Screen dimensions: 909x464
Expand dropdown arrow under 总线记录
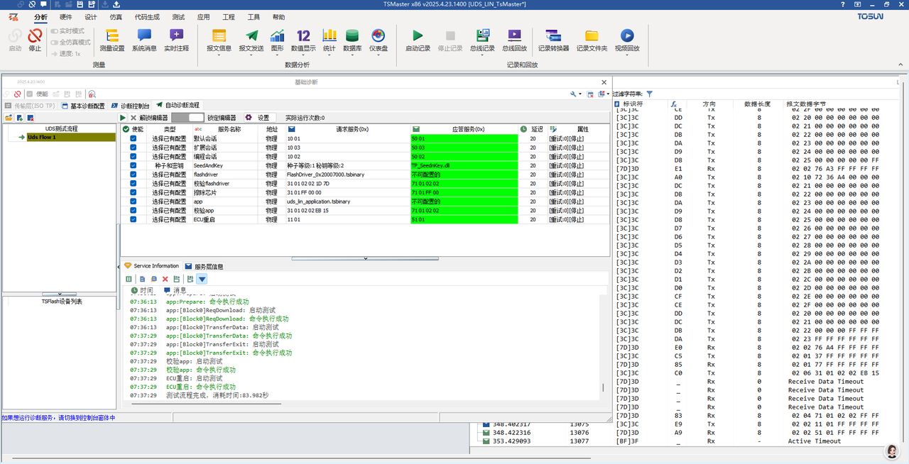[x=483, y=55]
